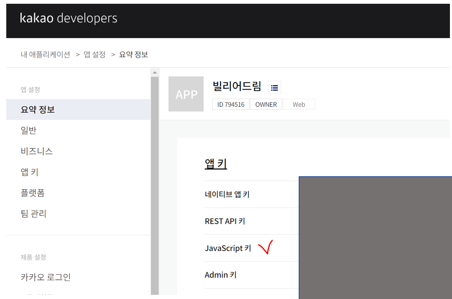Open the 앱 키 section heading link

pyautogui.click(x=216, y=164)
